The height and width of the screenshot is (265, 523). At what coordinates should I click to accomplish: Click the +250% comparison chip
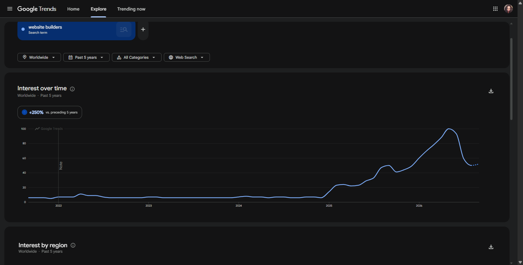tap(50, 112)
